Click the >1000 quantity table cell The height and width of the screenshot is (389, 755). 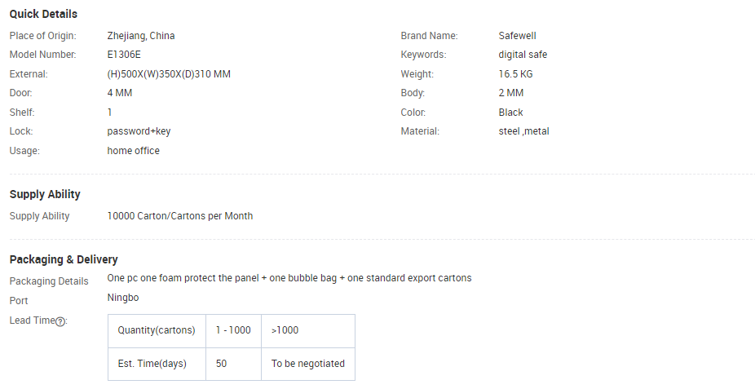[308, 330]
